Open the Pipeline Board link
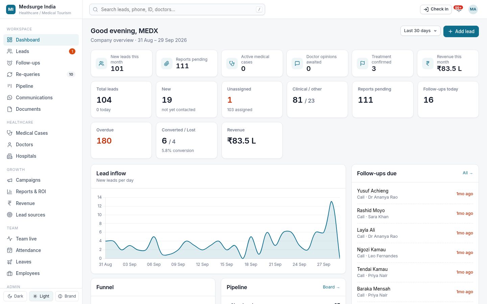The height and width of the screenshot is (304, 487). coord(331,287)
